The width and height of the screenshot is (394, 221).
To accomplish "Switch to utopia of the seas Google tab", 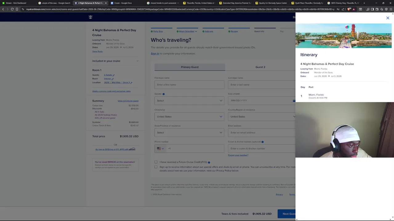I will pos(54,3).
